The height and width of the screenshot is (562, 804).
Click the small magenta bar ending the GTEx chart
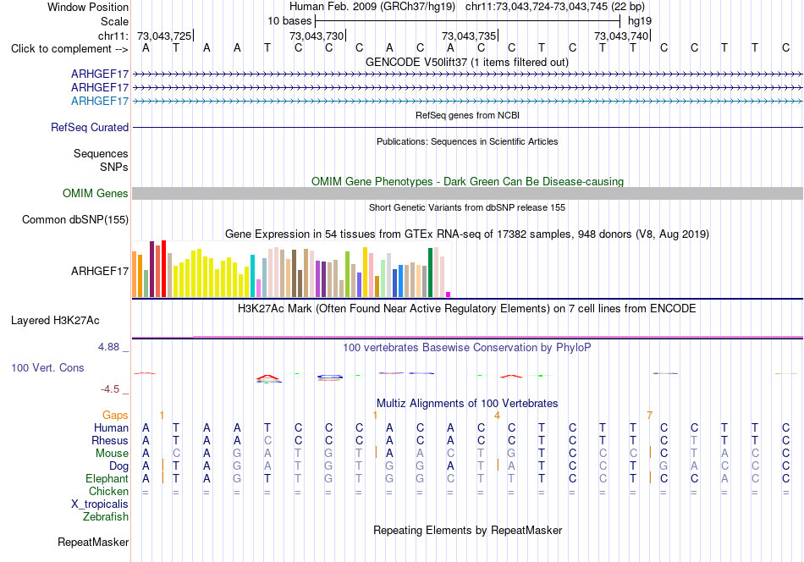(x=449, y=295)
